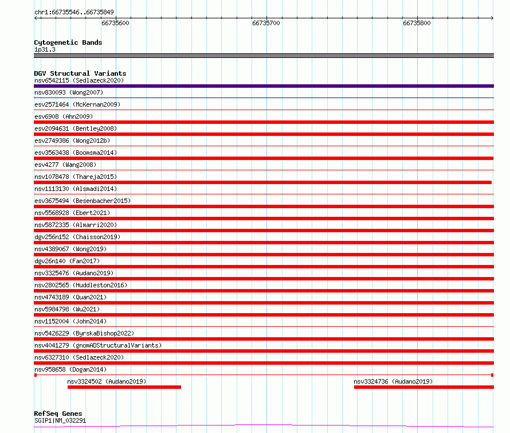The height and width of the screenshot is (433, 510).
Task: Open nsv4041279 (gnomADStructuralVariants) variant
Action: click(98, 345)
